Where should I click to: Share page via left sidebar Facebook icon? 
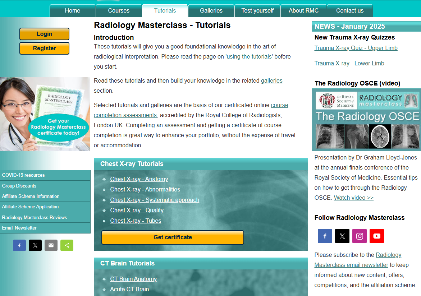point(19,245)
